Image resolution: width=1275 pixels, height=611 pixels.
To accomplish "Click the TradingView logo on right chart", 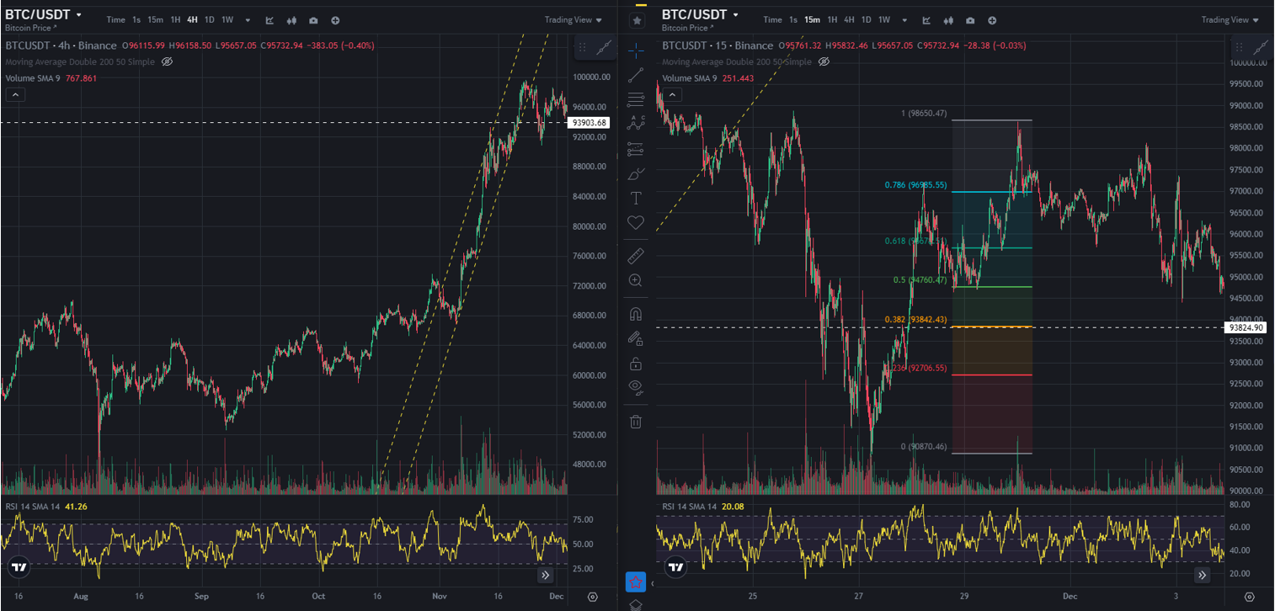I will (675, 567).
